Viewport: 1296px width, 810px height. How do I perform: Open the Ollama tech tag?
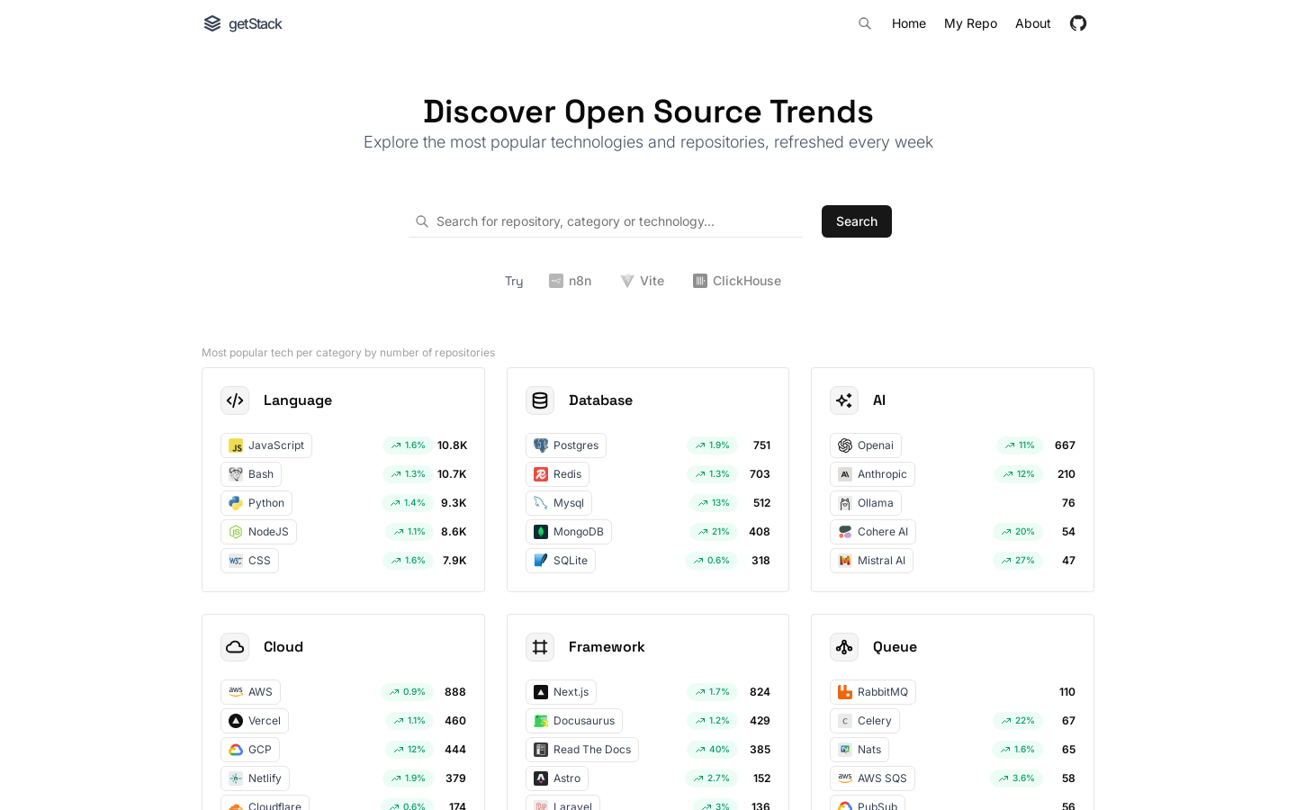tap(866, 503)
